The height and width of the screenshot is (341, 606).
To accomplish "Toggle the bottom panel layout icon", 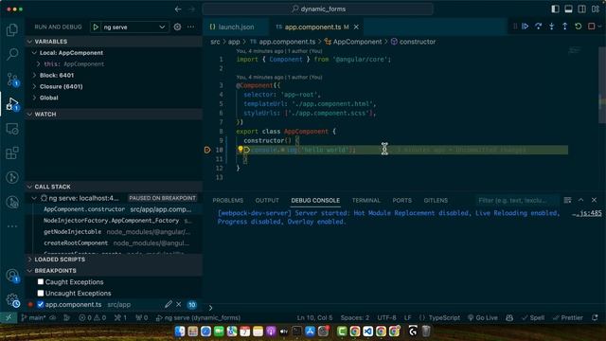I will click(568, 9).
